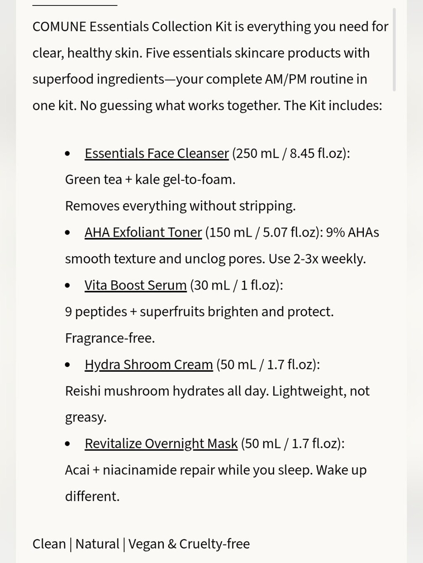423x563 pixels.
Task: Open the Hydra Shroom Cream link
Action: click(148, 364)
